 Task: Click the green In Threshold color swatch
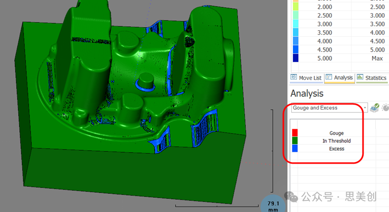click(295, 141)
